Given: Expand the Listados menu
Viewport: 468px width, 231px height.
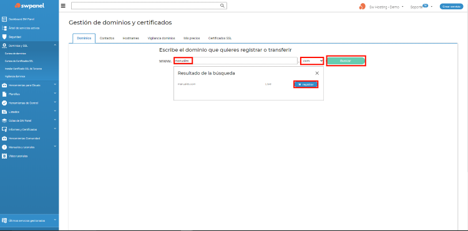Looking at the screenshot, I should (55, 111).
